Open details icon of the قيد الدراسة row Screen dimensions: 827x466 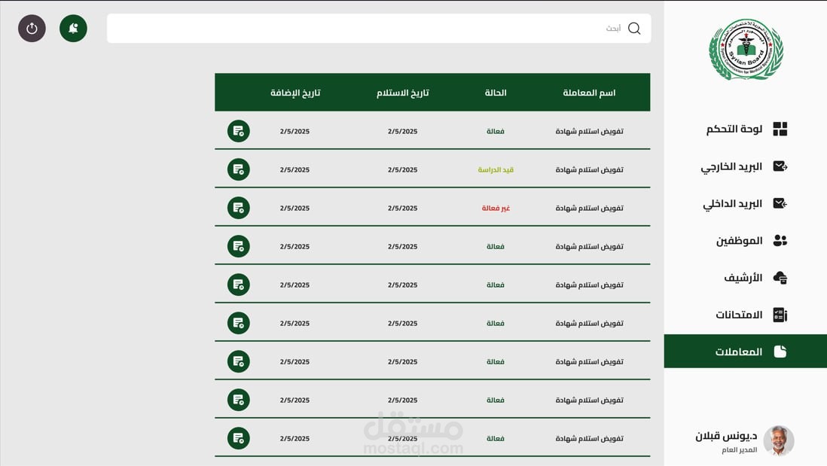238,169
